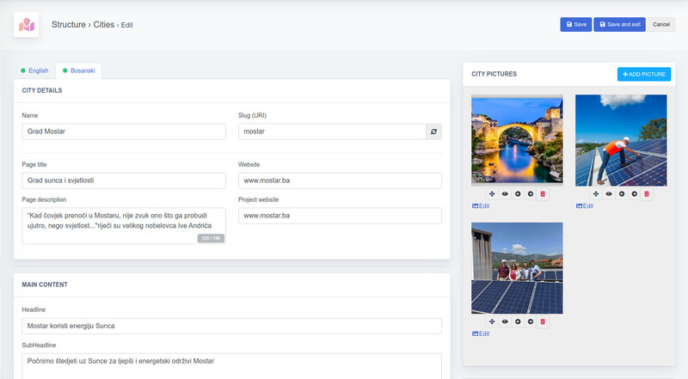This screenshot has height=379, width=688.
Task: Toggle visibility of the bridge picture
Action: click(x=505, y=194)
